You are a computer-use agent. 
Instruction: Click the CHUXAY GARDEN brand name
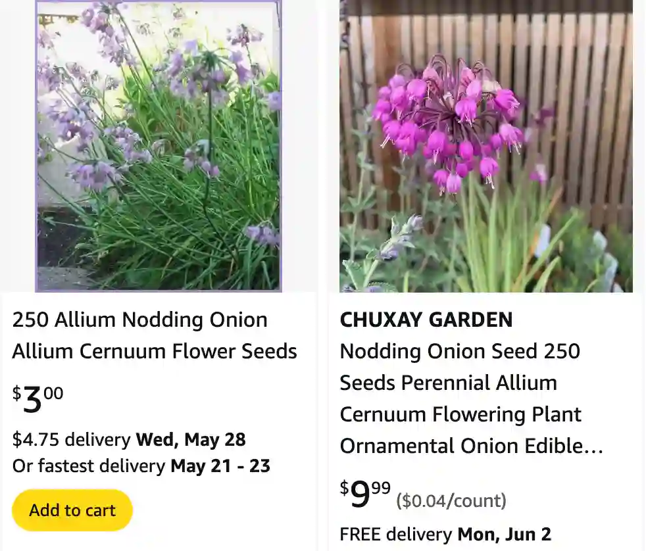[x=426, y=320]
